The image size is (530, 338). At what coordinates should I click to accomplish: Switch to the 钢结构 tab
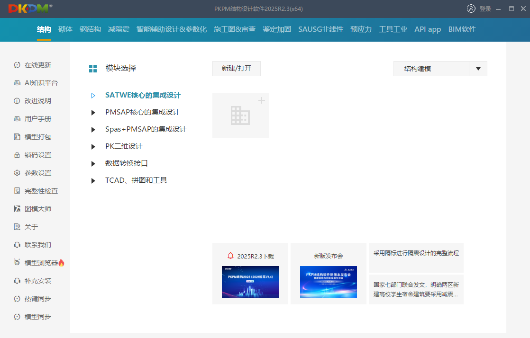coord(90,29)
